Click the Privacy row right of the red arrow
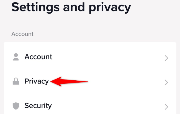 tap(125, 82)
